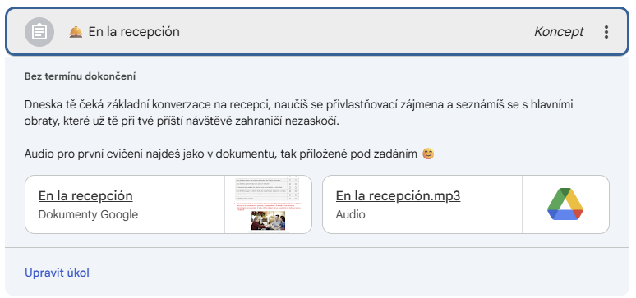
Task: Click the bell emoji next to the title
Action: pos(76,32)
